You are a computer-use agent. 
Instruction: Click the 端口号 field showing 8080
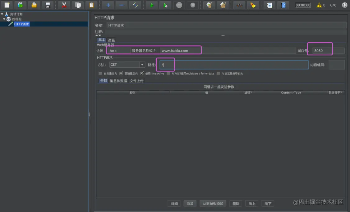pos(328,51)
